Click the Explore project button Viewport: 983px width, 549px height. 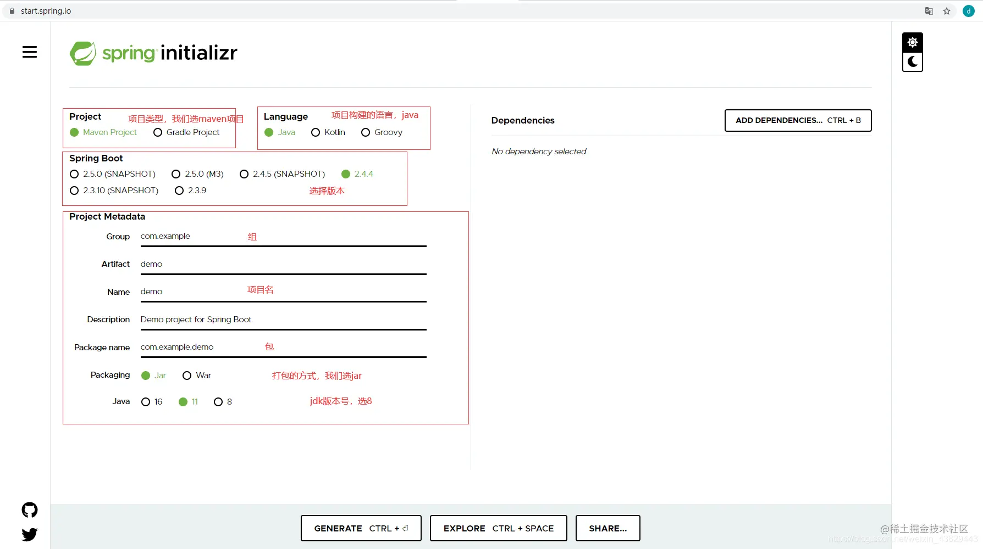(499, 528)
